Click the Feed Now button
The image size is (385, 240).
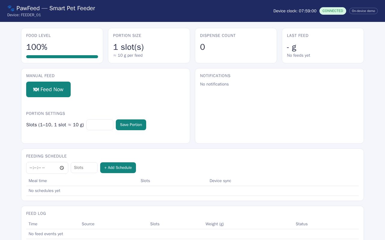[x=48, y=89]
